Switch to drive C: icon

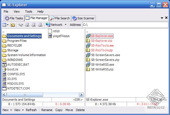coord(21,25)
